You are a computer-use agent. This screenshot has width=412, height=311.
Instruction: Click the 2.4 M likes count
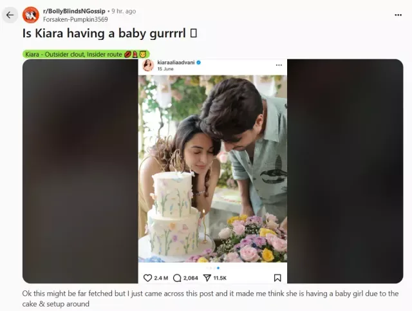pos(161,278)
